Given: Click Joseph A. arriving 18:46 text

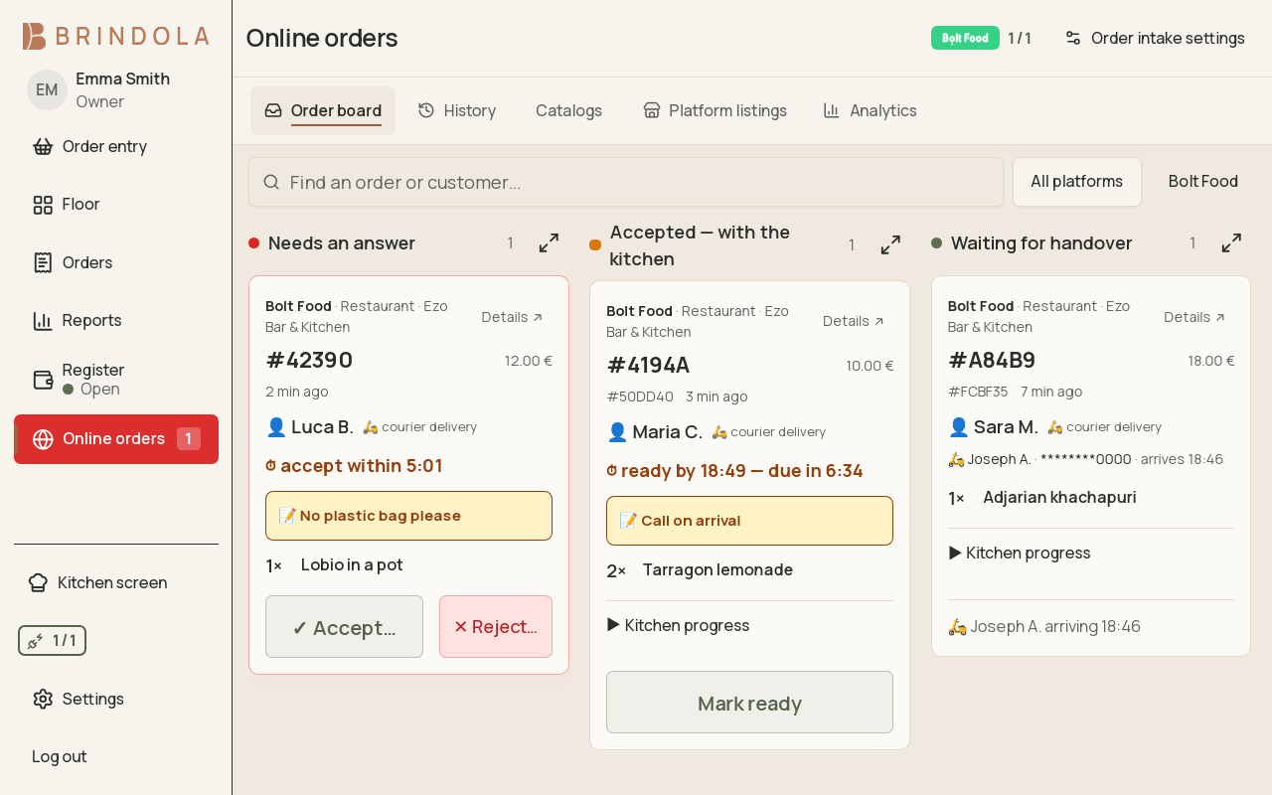Looking at the screenshot, I should pyautogui.click(x=1044, y=626).
